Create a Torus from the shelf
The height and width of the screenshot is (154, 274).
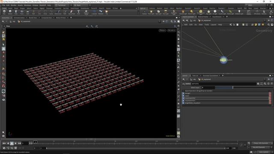pos(22,12)
